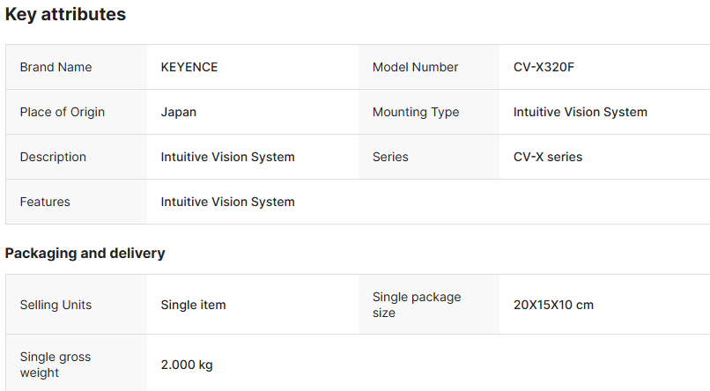Click the Selling Units label
This screenshot has height=391, width=710.
55,305
